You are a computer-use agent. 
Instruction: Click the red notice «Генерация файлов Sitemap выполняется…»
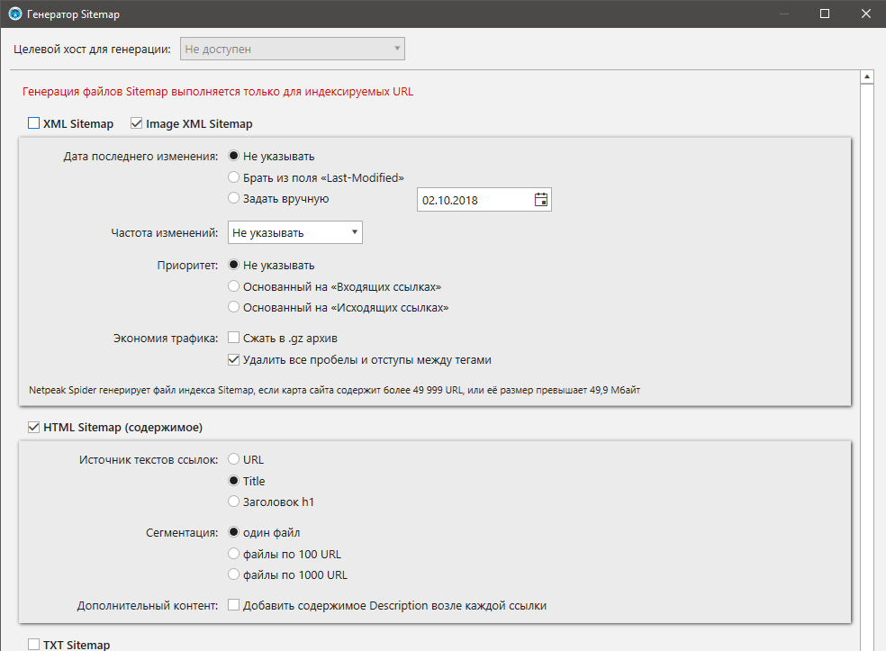(x=218, y=92)
